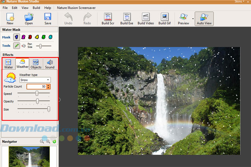251x167 pixels.
Task: Click Build Gif toolbar icon
Action: click(x=165, y=17)
